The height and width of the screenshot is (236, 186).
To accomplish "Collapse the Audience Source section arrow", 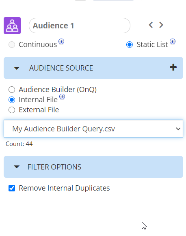I will pyautogui.click(x=17, y=69).
